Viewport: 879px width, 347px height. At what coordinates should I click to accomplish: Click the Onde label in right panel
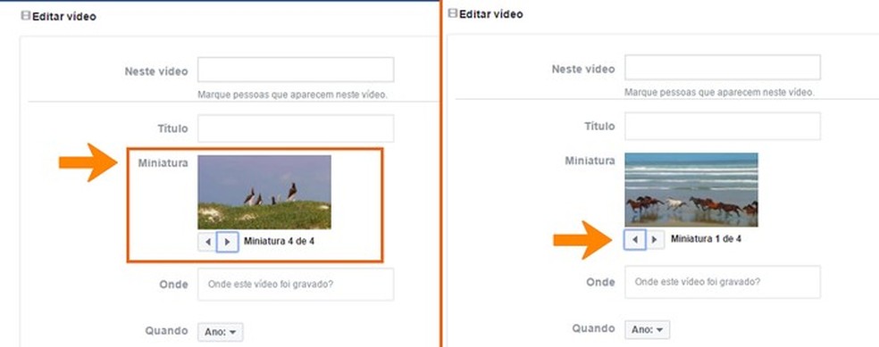(600, 282)
